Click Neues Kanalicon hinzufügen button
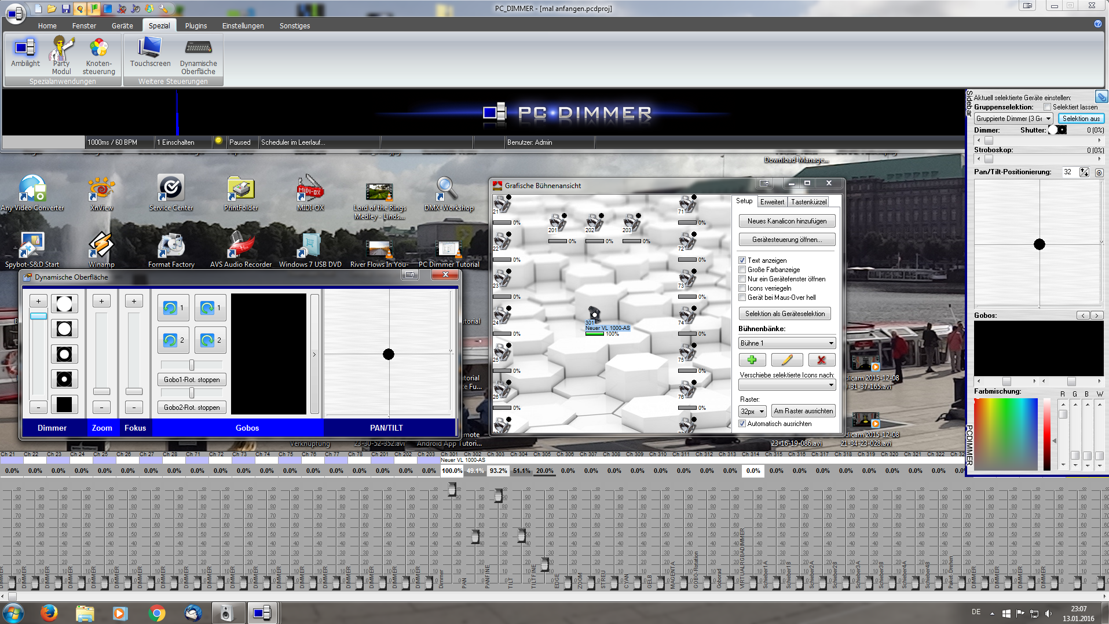The image size is (1109, 624). pos(786,221)
